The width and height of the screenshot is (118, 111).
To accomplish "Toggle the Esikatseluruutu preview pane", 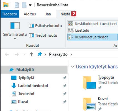I will click(45, 26).
